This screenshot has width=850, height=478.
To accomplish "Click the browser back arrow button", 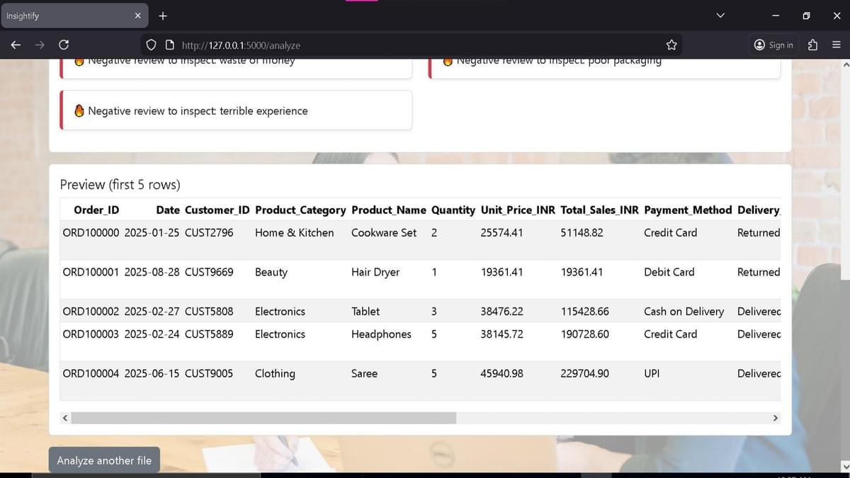I will pos(16,45).
